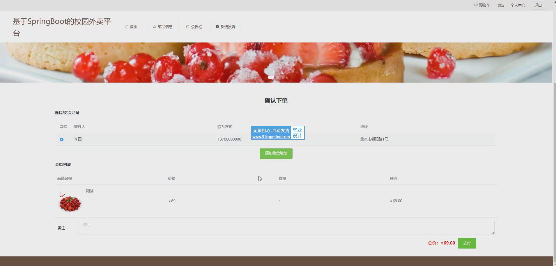Open 个人中心 personal center
Image resolution: width=556 pixels, height=266 pixels.
(x=518, y=5)
